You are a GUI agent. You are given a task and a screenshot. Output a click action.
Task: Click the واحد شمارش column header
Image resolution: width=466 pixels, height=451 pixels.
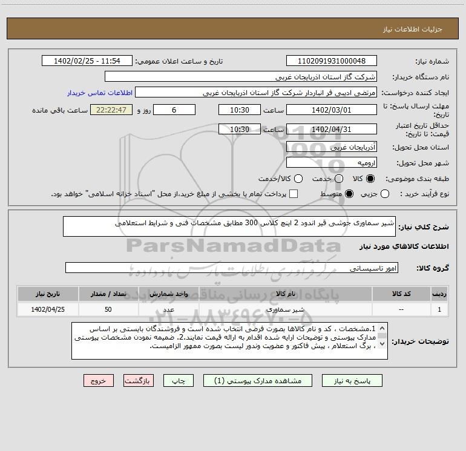(x=168, y=294)
